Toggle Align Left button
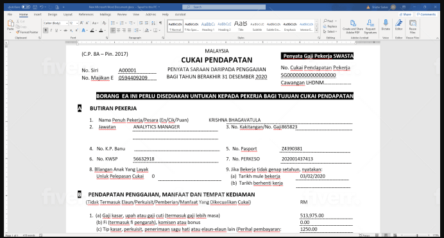The width and height of the screenshot is (444, 238). [x=113, y=30]
